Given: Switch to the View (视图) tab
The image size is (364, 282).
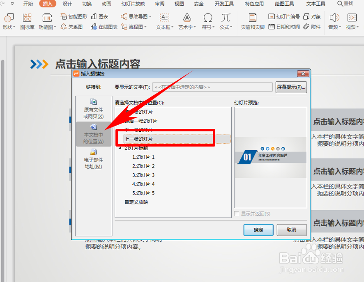Looking at the screenshot, I should [x=179, y=4].
